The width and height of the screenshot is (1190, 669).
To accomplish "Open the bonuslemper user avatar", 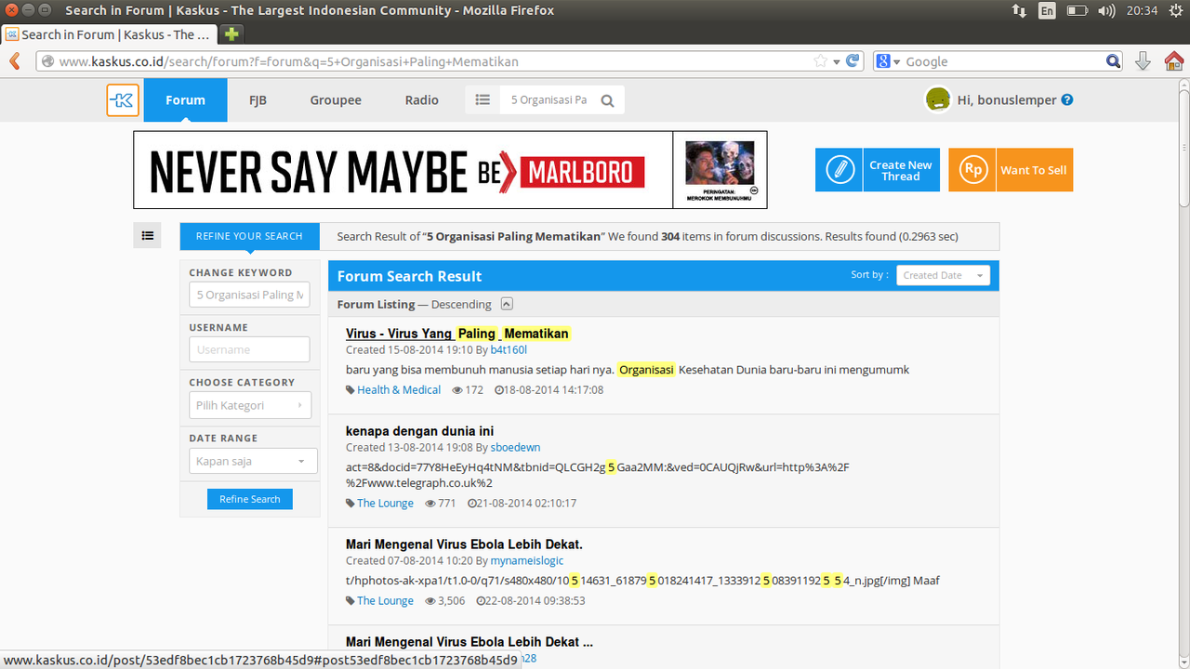I will point(938,99).
